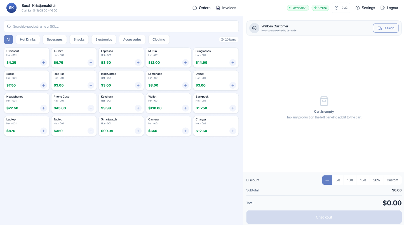Click the SK user avatar
The image size is (404, 225).
(x=11, y=8)
